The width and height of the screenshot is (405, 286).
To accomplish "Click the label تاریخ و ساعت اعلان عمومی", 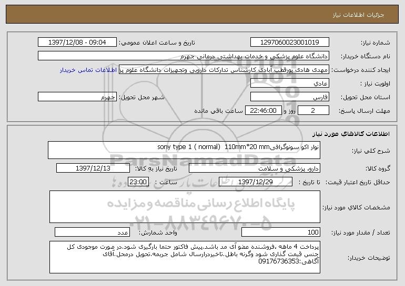I will click(x=157, y=43).
